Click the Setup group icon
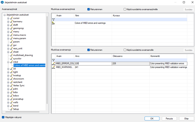 (11, 109)
